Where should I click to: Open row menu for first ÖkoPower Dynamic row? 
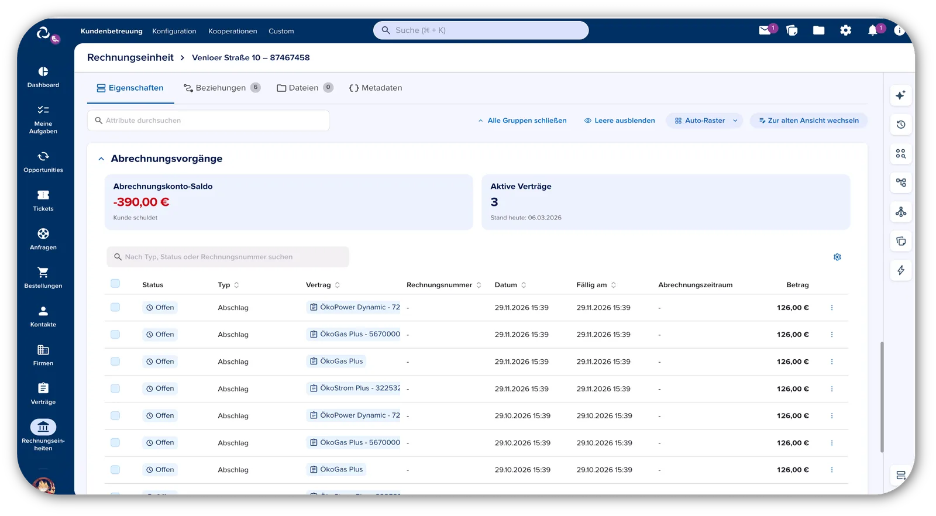tap(832, 308)
